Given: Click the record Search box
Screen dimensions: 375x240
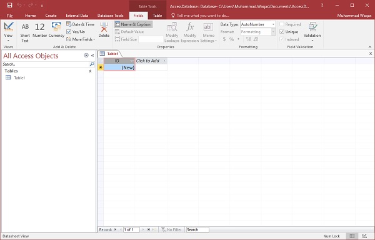Looking at the screenshot, I should click(x=197, y=229).
